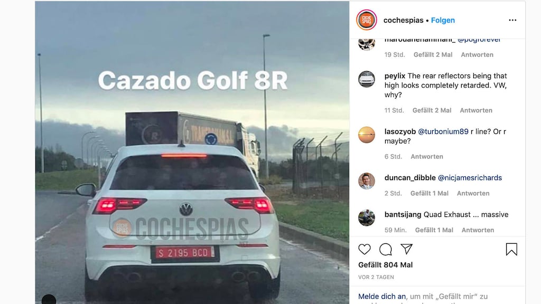This screenshot has height=304, width=541.
Task: Click the 'Melde dich an' login link
Action: [x=382, y=297]
